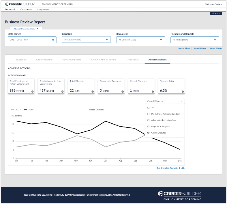Uncheck the Closed Disputes checkbox
The width and height of the screenshot is (227, 204).
click(148, 133)
